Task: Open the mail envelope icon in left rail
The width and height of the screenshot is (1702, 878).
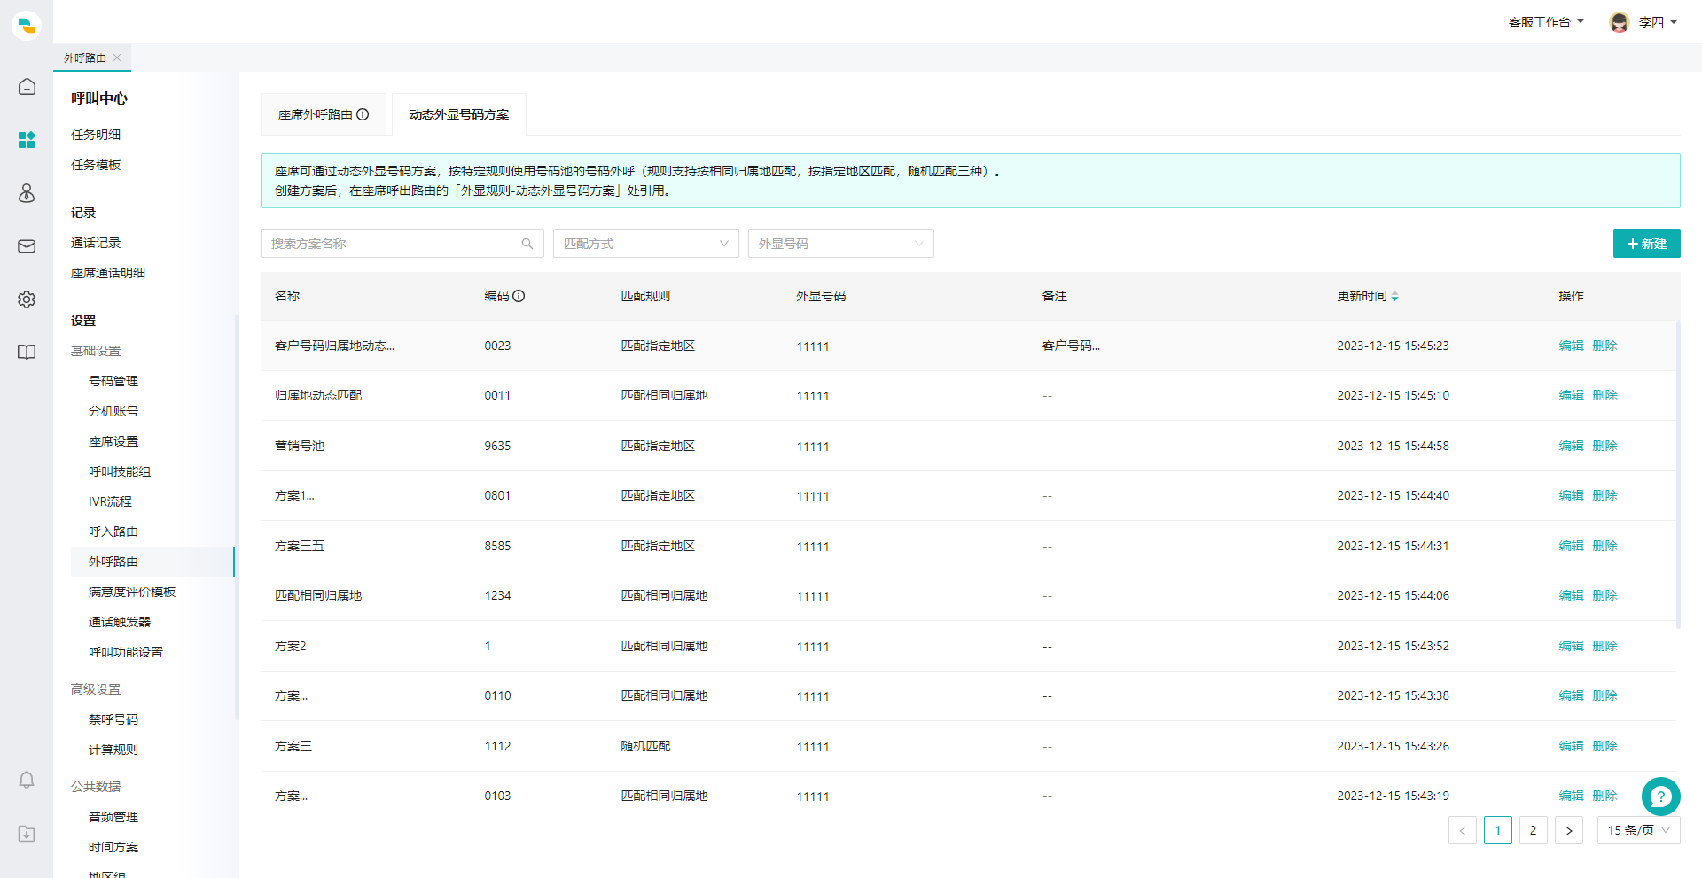Action: click(x=27, y=245)
